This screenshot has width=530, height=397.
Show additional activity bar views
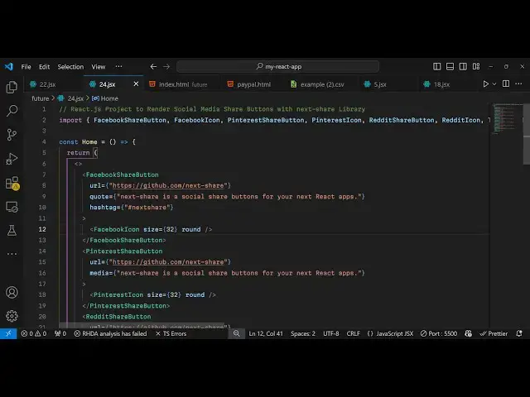[x=12, y=254]
